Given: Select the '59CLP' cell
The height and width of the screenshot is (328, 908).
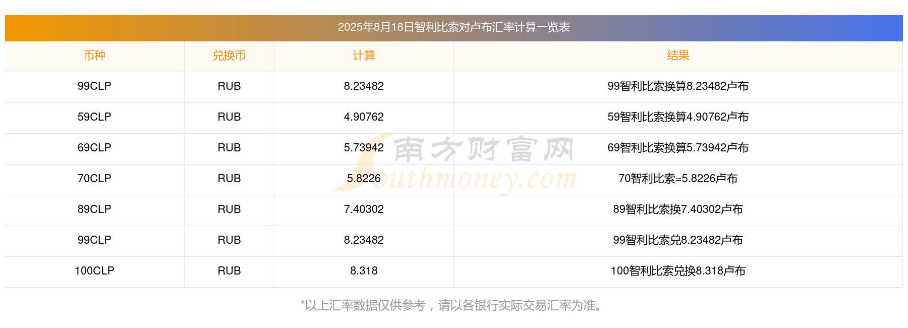Looking at the screenshot, I should pos(94,117).
